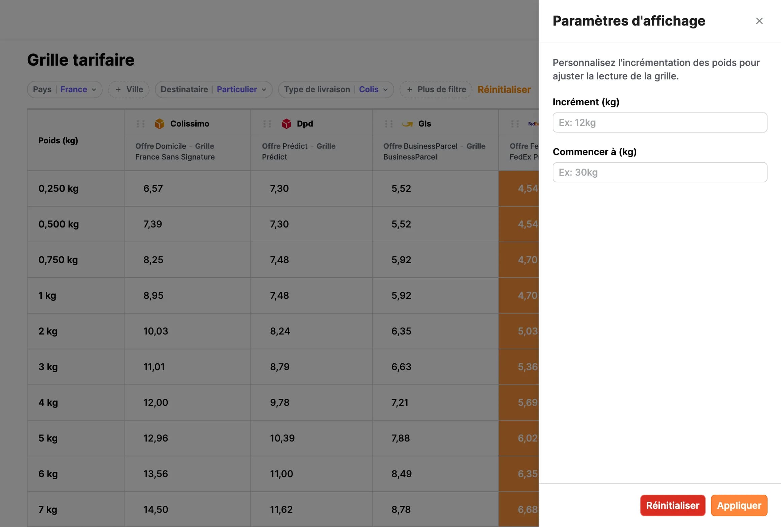Open the Destinataire Particulier filter dropdown
Screen dimensions: 781x527
pos(213,90)
